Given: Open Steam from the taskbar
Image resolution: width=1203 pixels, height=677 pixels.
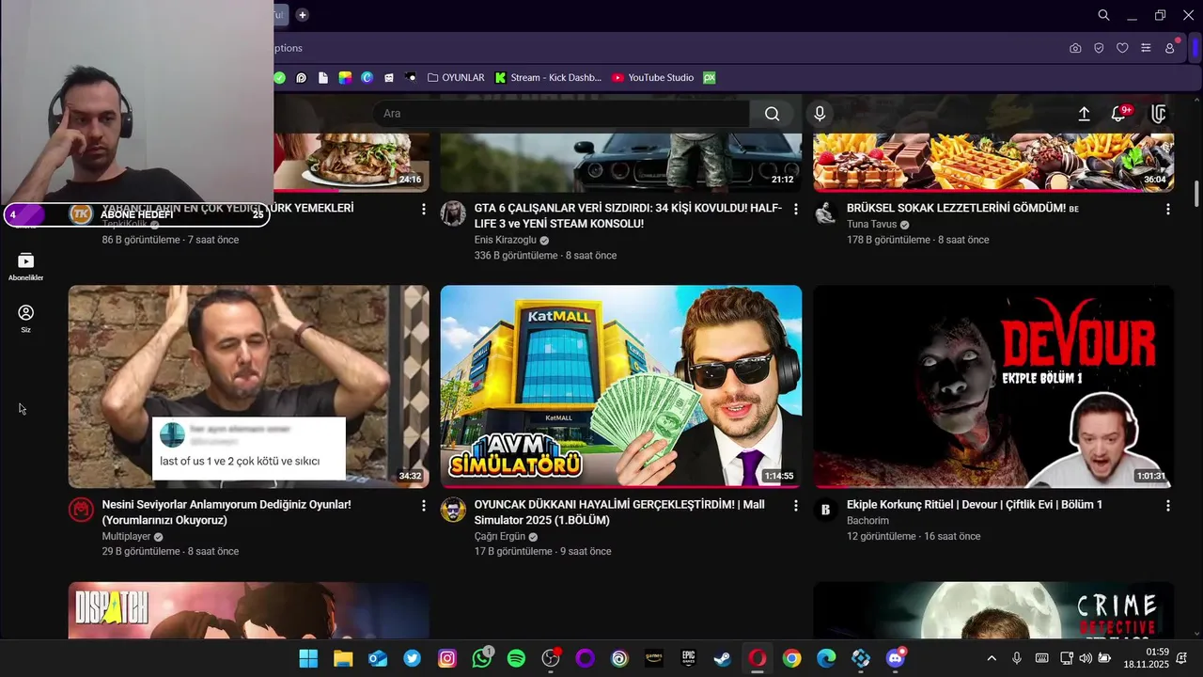Looking at the screenshot, I should (x=723, y=659).
